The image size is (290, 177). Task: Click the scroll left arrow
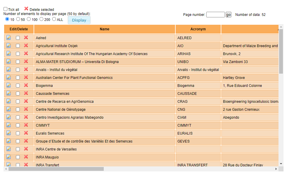tap(6, 169)
